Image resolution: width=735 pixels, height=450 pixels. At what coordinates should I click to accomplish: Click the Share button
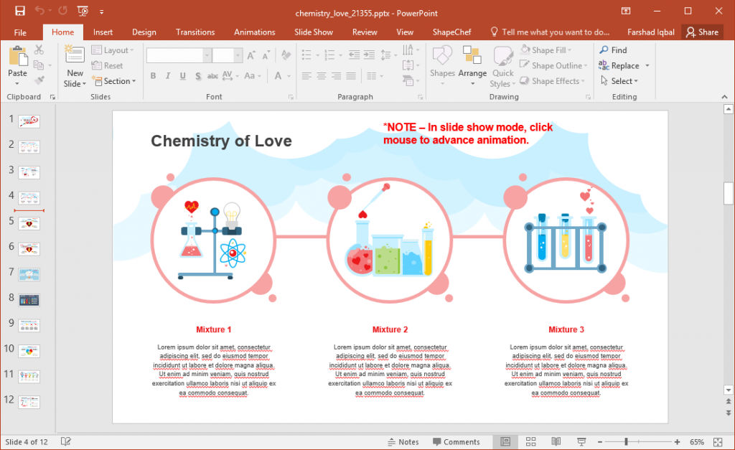pos(702,32)
